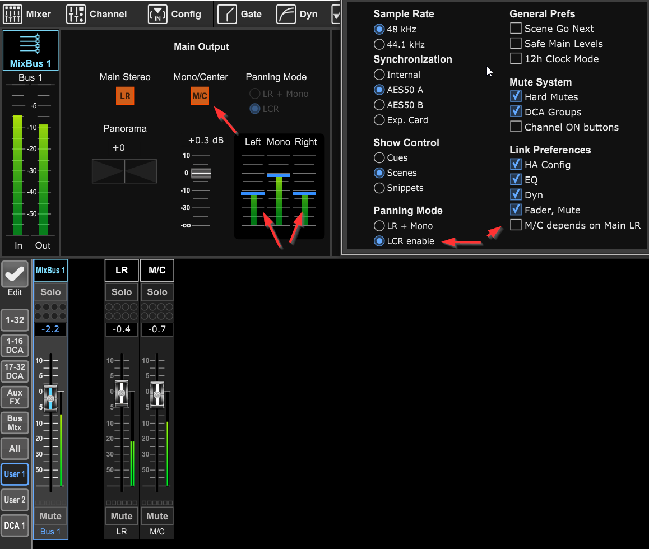The width and height of the screenshot is (649, 549).
Task: Click the LR strip fader handle
Action: tap(121, 393)
